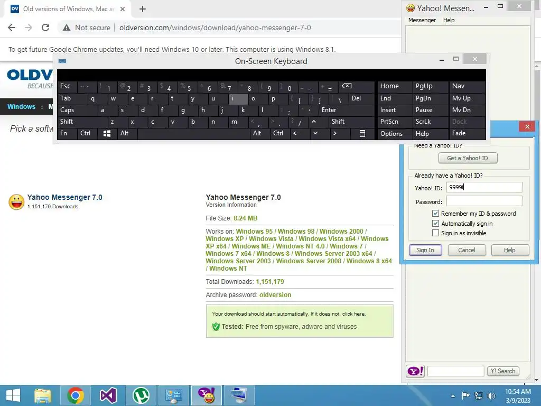Click the down arrow key on keyboard
Viewport: 541px width, 406px height.
pos(315,133)
